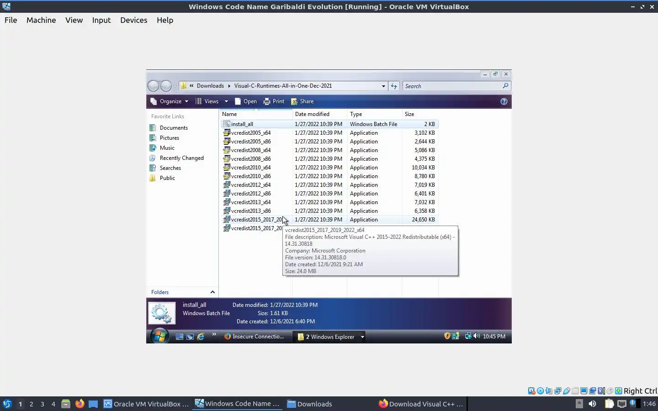Click VirtualBox hard disk activity icon

[531, 391]
